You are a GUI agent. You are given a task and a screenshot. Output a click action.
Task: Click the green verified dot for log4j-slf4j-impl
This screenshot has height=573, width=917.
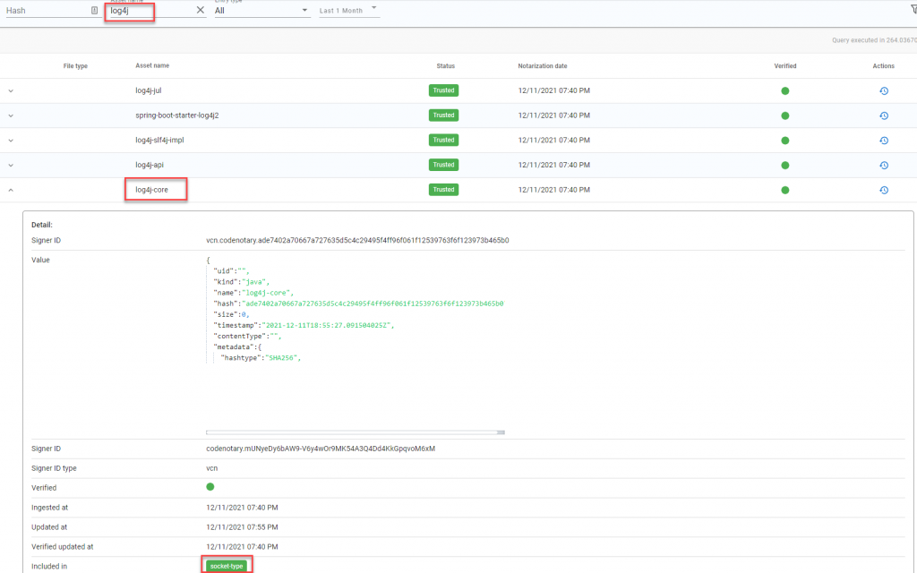pyautogui.click(x=784, y=141)
